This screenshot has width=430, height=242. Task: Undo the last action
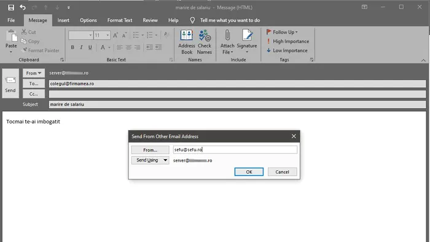click(23, 7)
